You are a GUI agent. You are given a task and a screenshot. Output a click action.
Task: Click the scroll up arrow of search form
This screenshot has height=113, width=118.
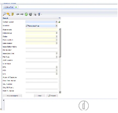point(60,29)
